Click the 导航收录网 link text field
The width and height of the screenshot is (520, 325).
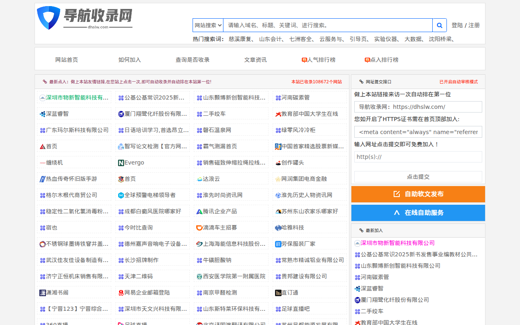[x=418, y=107]
